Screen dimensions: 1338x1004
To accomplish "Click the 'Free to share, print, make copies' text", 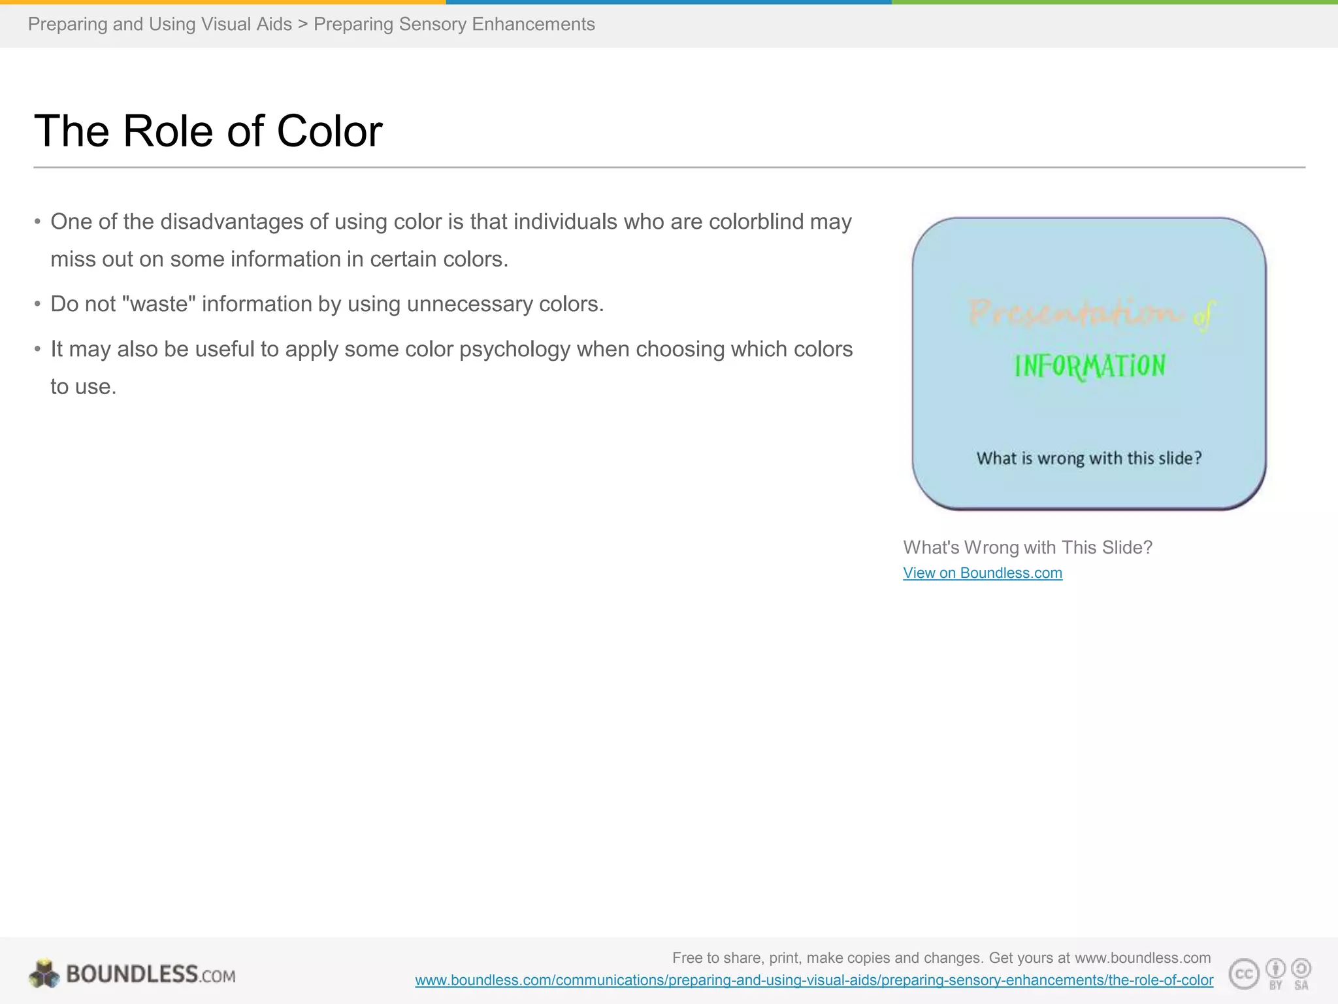I will 941,958.
